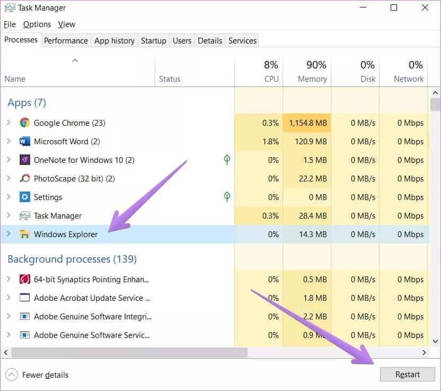Click the horizontal scrollbar right arrow
Image resolution: width=441 pixels, height=391 pixels.
click(x=424, y=352)
